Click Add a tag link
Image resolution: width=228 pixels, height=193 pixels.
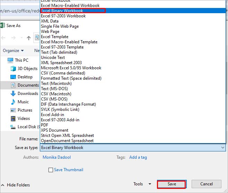point(138,157)
